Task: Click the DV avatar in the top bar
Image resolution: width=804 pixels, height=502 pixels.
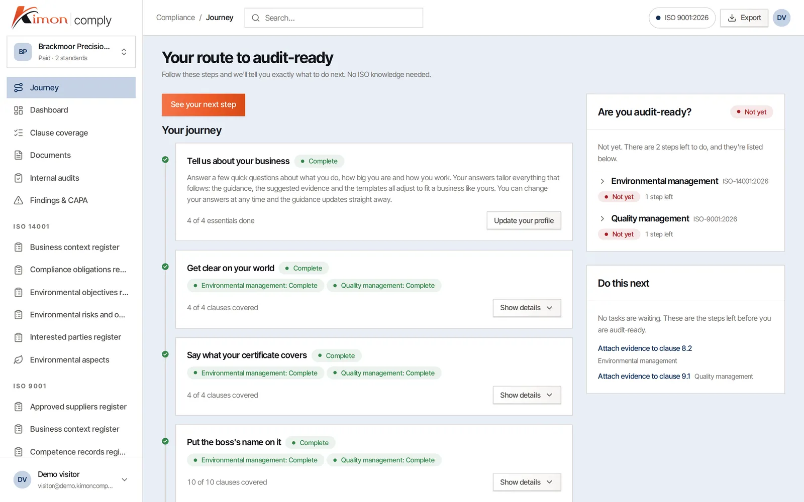Action: tap(781, 18)
